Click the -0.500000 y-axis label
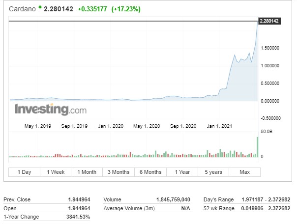297x224 pixels. 270,118
